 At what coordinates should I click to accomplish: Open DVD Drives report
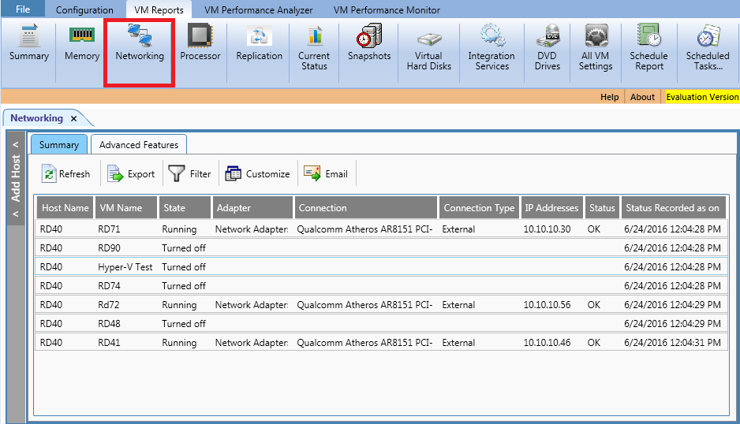coord(548,49)
